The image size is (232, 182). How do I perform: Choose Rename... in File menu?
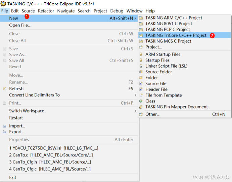(69, 82)
